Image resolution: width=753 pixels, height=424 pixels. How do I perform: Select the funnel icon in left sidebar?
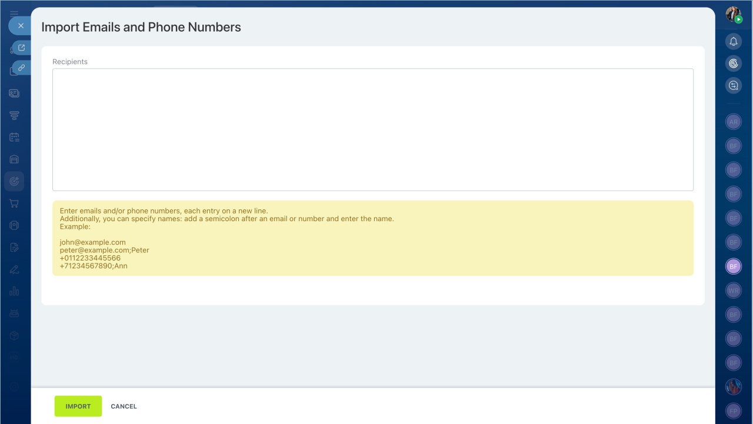click(x=14, y=115)
